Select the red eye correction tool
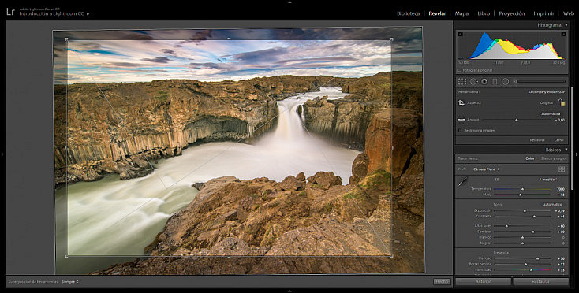This screenshot has height=293, width=579. click(484, 81)
